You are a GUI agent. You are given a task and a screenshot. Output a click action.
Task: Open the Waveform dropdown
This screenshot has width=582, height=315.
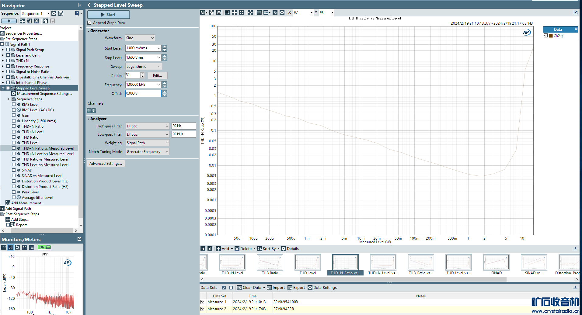pos(140,38)
